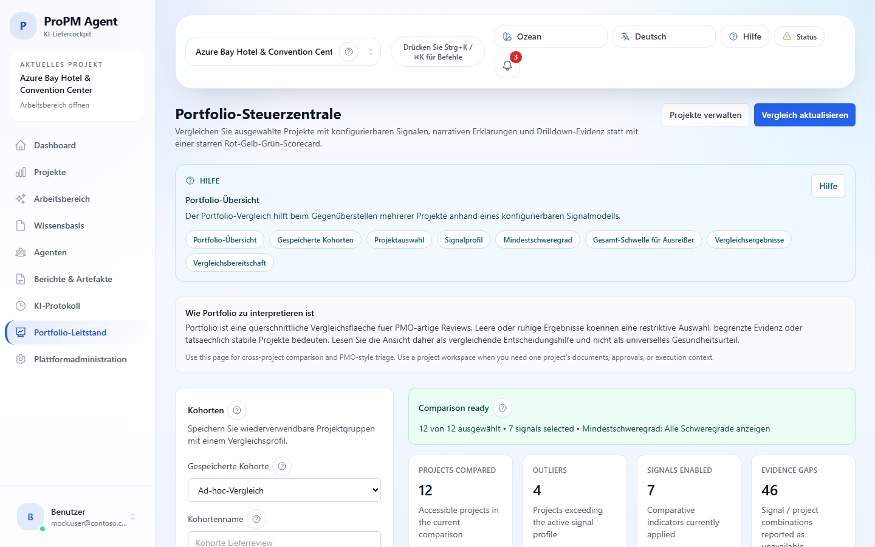Open Berichte & Artefakte in the sidebar
875x547 pixels.
click(x=73, y=279)
